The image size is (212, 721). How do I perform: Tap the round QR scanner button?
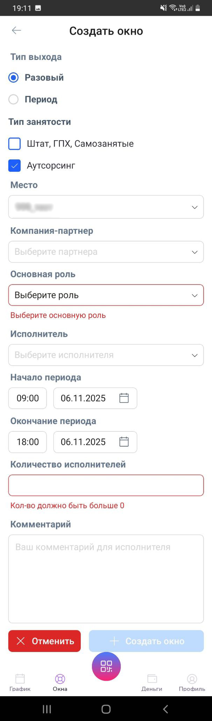click(106, 666)
